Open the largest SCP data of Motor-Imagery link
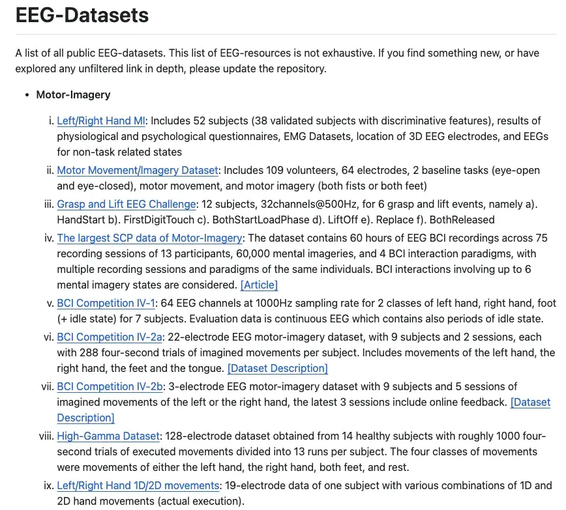Screen dimensions: 566x510 149,238
